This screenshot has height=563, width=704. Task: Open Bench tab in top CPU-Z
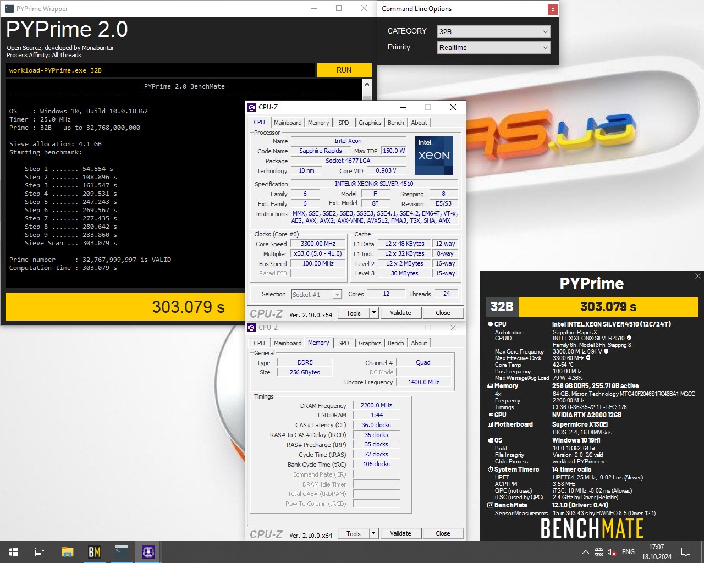pos(395,123)
